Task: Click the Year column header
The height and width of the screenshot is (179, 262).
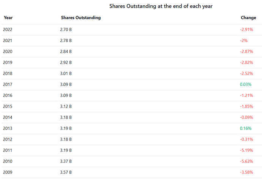Action: tap(8, 18)
